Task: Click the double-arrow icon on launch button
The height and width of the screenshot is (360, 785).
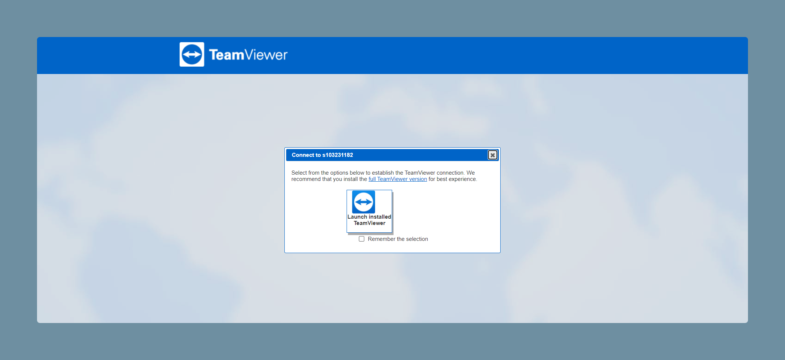Action: pyautogui.click(x=364, y=202)
